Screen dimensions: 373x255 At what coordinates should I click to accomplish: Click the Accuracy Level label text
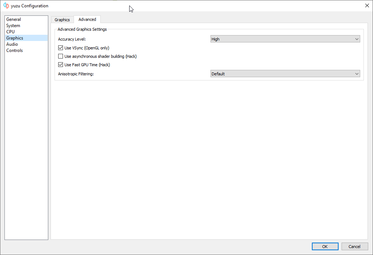(72, 39)
